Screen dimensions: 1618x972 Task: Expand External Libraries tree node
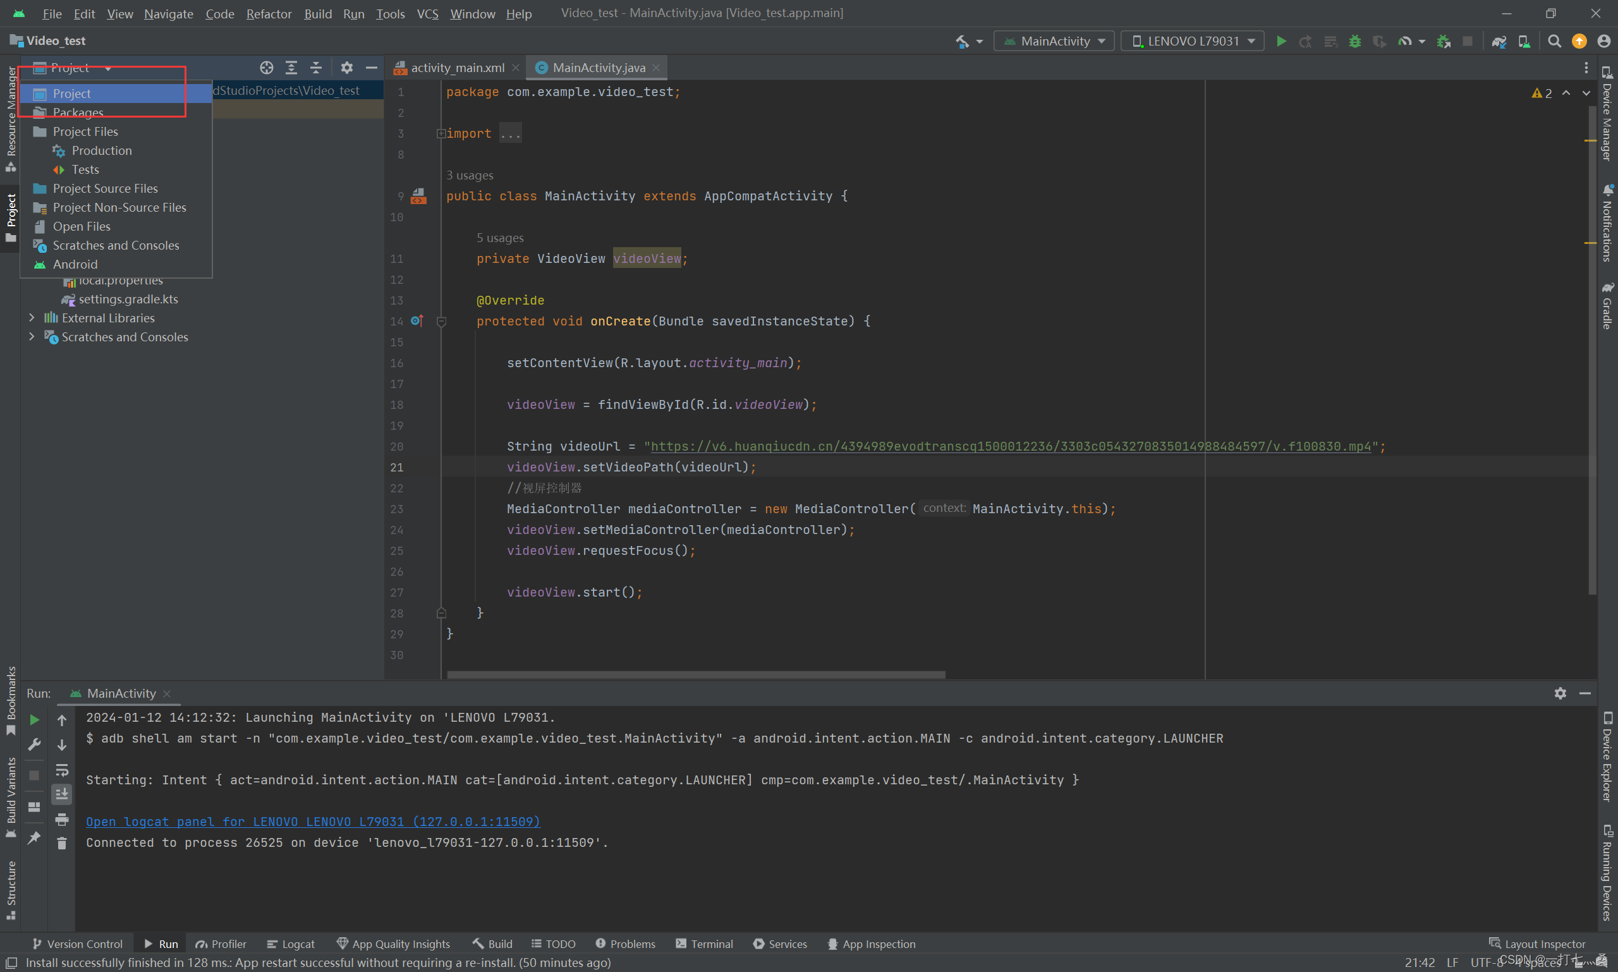(32, 318)
